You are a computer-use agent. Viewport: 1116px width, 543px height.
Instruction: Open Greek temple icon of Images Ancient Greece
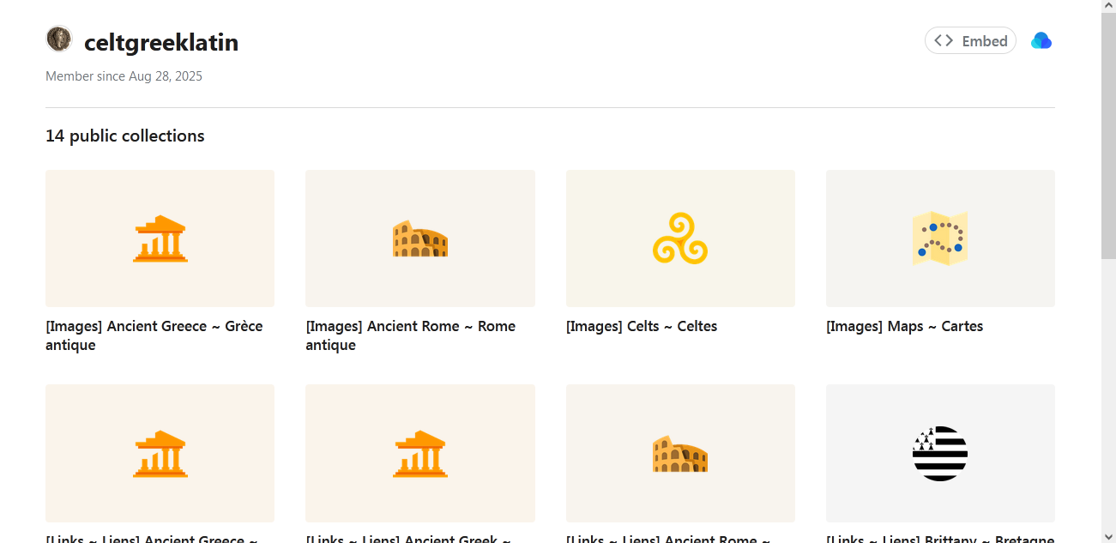[160, 238]
